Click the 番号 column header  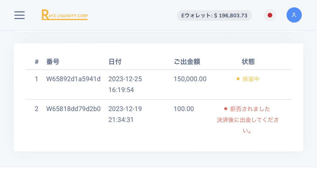53,62
